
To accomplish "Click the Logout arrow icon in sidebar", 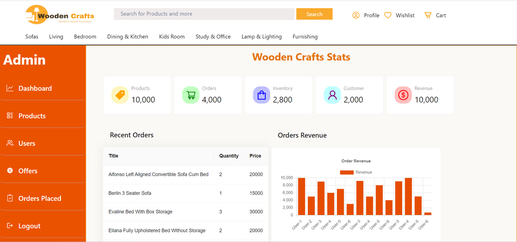I will (x=10, y=225).
